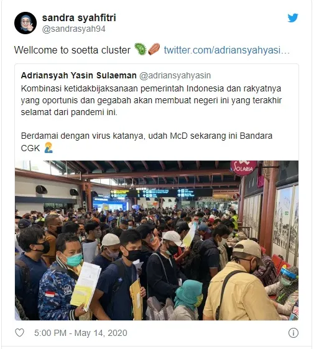Image resolution: width=314 pixels, height=349 pixels.
Task: Click the microbe emoji in tweet
Action: point(140,49)
